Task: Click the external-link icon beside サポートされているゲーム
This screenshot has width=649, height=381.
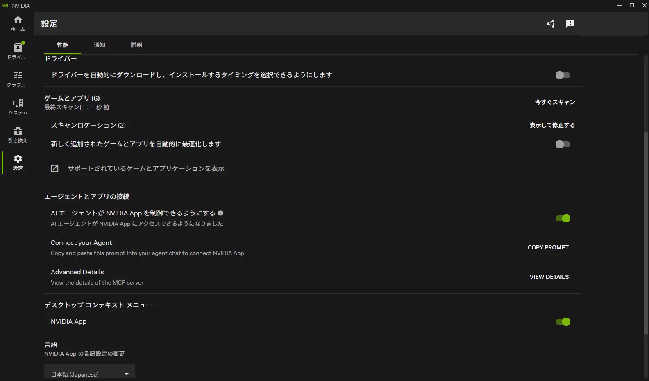Action: tap(54, 168)
